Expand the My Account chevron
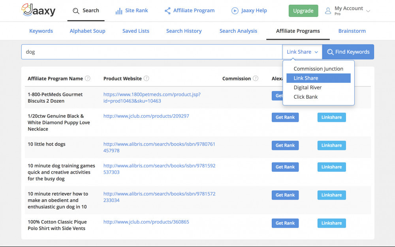 tap(368, 11)
